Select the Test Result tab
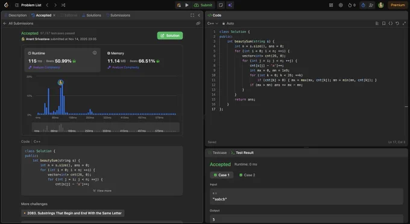The image size is (410, 224). [242, 152]
